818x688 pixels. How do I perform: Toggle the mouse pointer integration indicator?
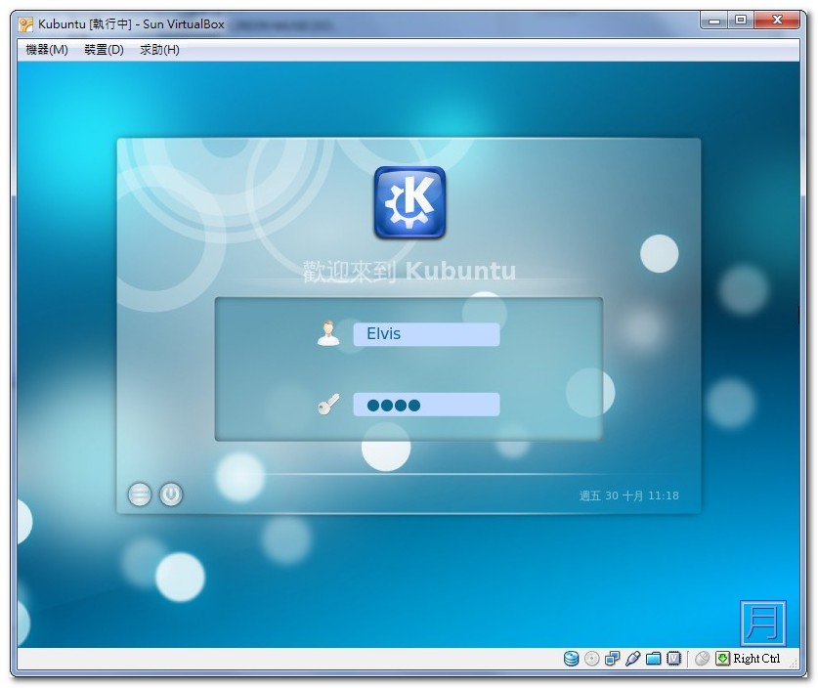pyautogui.click(x=701, y=658)
